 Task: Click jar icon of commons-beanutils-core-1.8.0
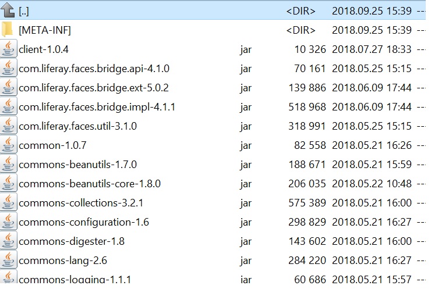click(x=8, y=183)
